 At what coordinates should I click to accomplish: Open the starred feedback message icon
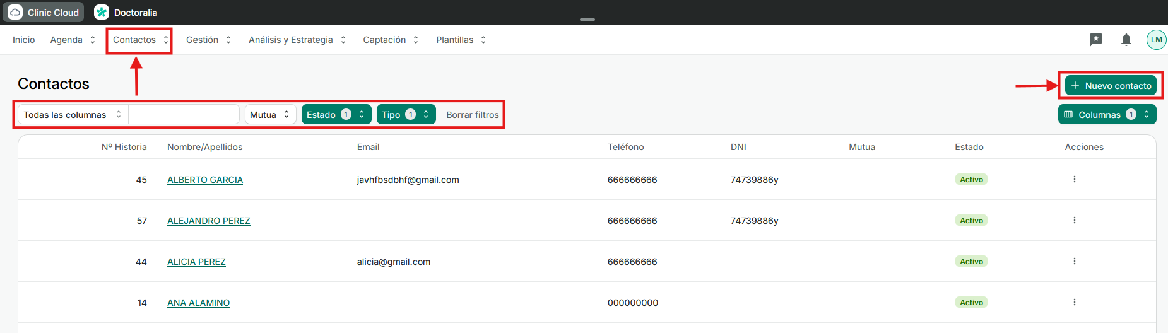click(1096, 40)
